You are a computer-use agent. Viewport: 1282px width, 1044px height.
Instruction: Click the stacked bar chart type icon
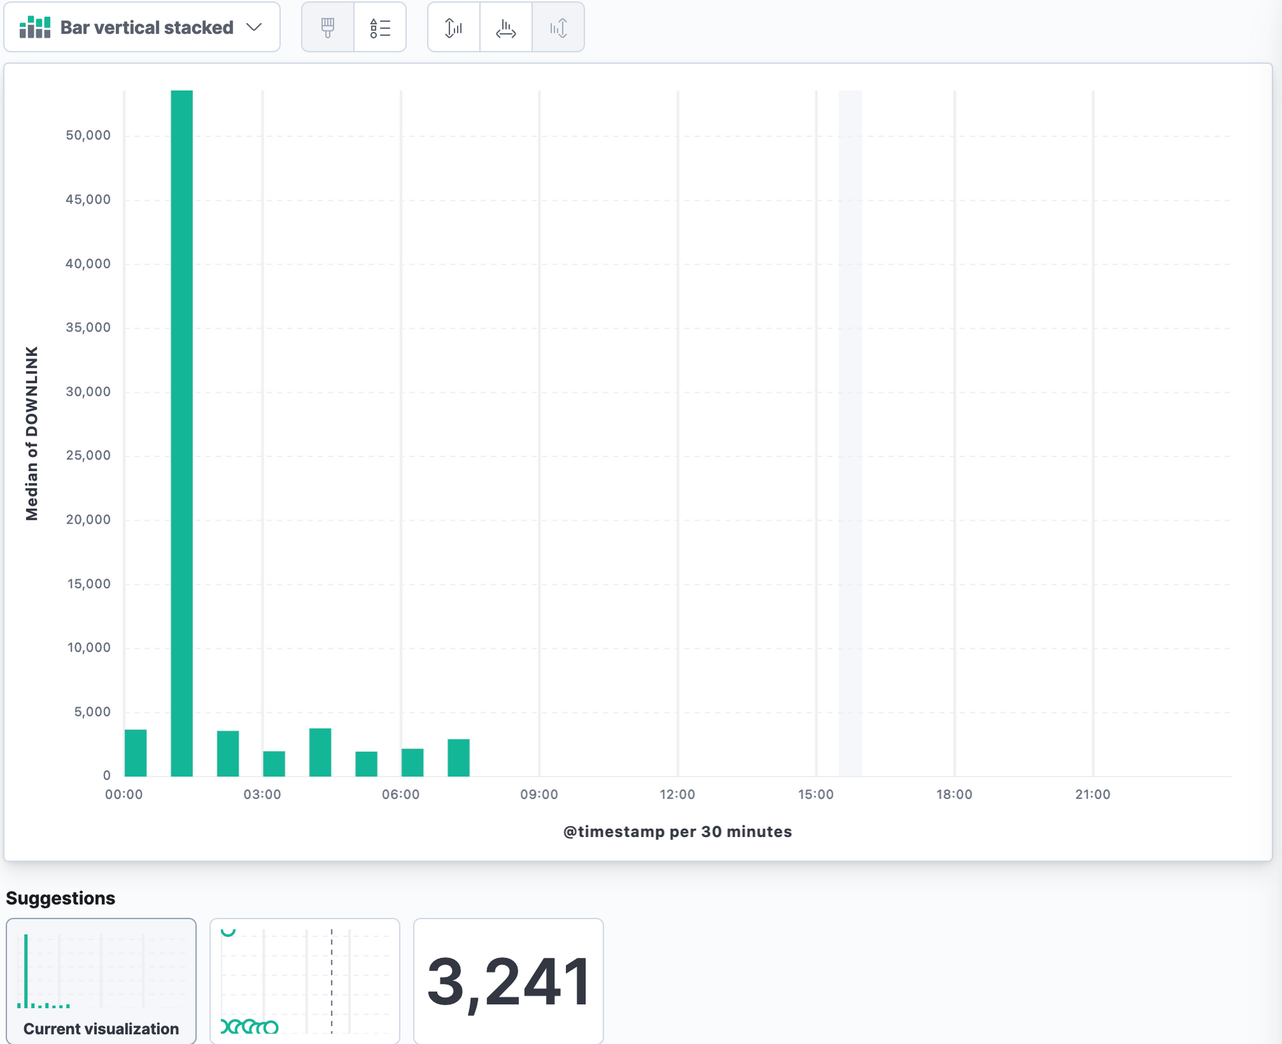tap(35, 28)
